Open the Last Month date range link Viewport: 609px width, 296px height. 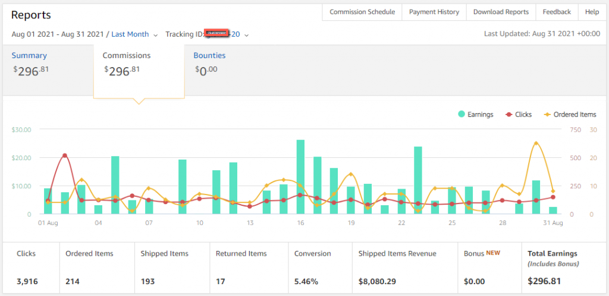tap(130, 34)
